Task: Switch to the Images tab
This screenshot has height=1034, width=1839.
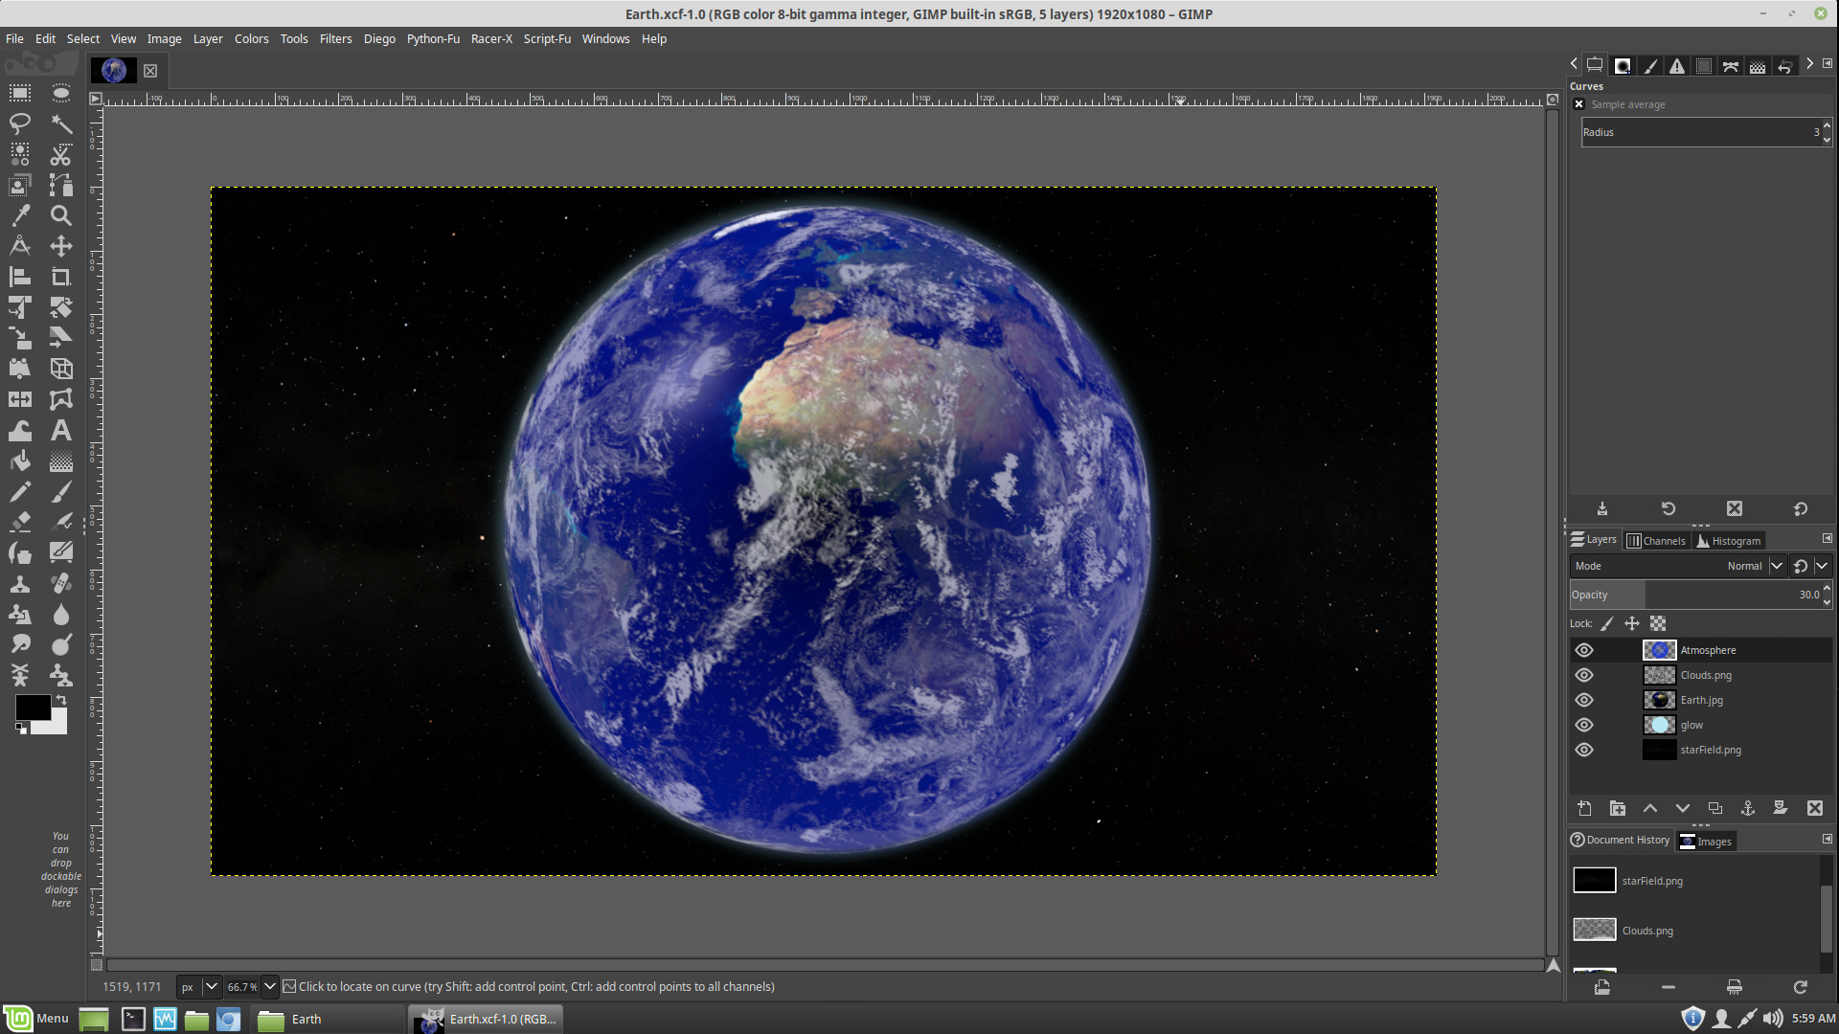Action: pyautogui.click(x=1706, y=842)
